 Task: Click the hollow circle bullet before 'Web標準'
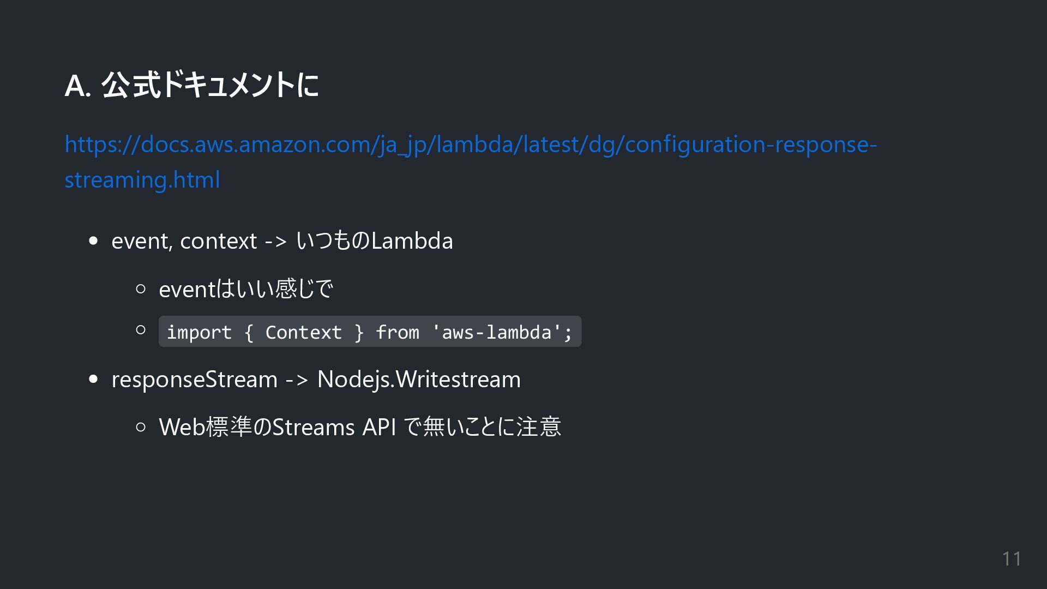[141, 426]
